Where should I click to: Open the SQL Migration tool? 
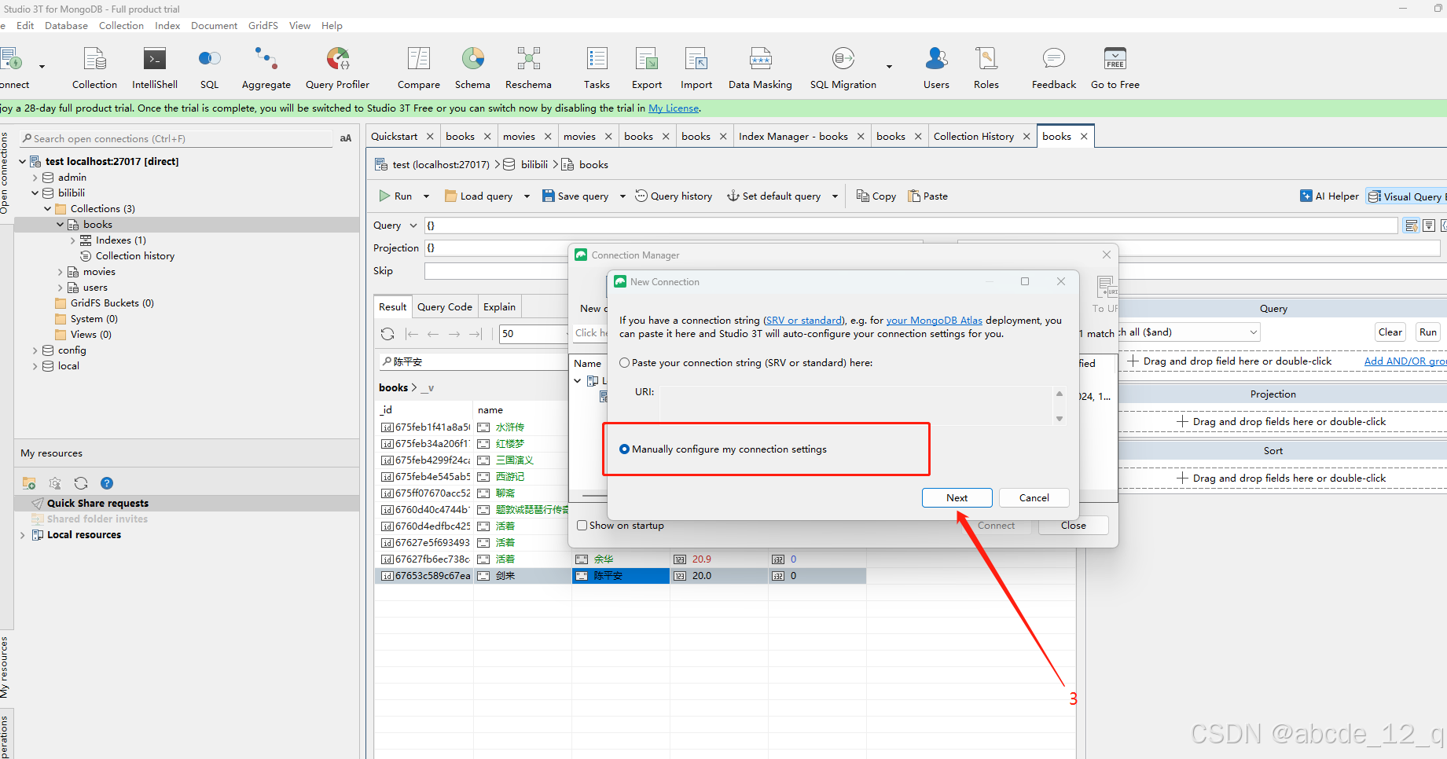click(x=843, y=68)
